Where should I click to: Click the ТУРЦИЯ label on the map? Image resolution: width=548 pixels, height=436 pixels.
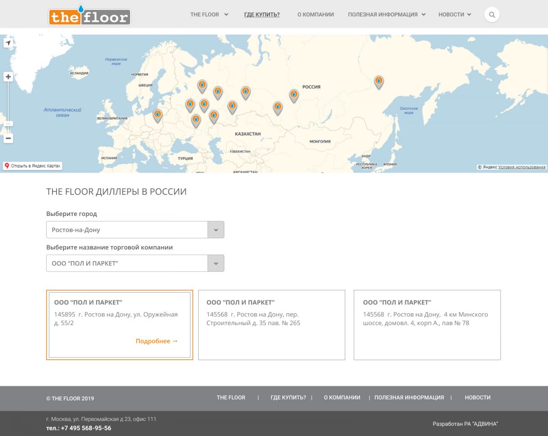point(185,158)
